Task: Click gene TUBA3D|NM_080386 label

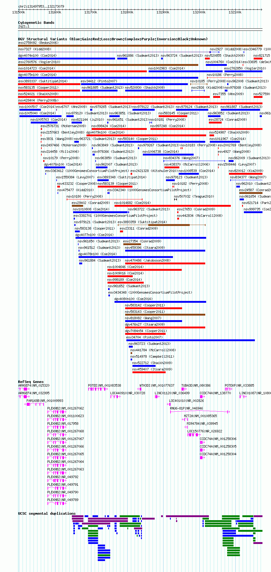Action: click(196, 385)
